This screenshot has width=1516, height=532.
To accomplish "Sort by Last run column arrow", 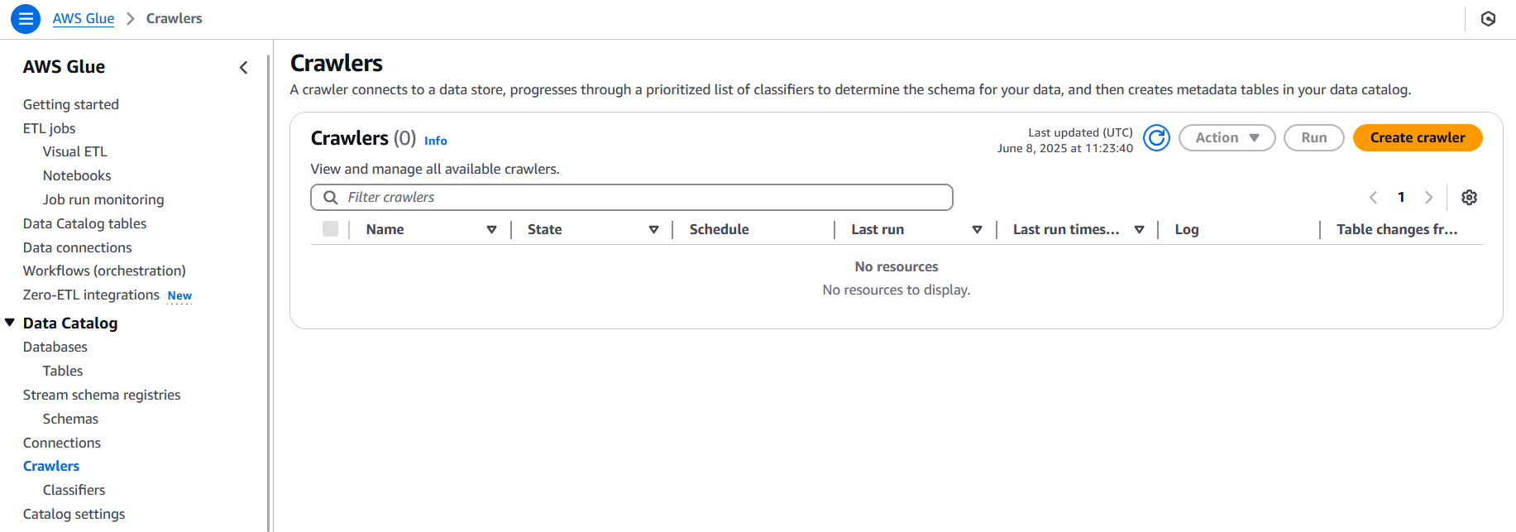I will pos(977,229).
